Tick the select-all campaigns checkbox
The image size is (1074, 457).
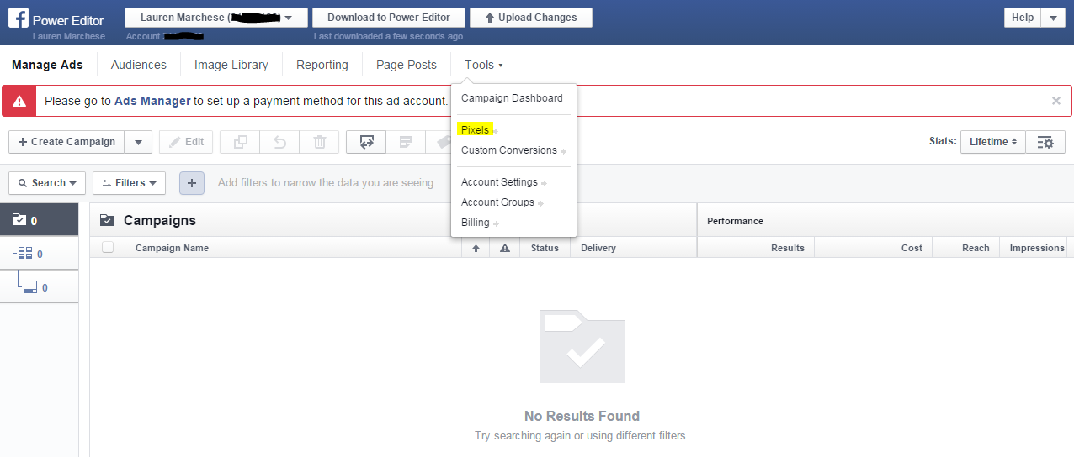[x=108, y=247]
